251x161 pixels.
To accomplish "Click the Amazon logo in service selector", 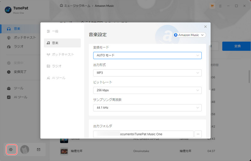I will (176, 35).
